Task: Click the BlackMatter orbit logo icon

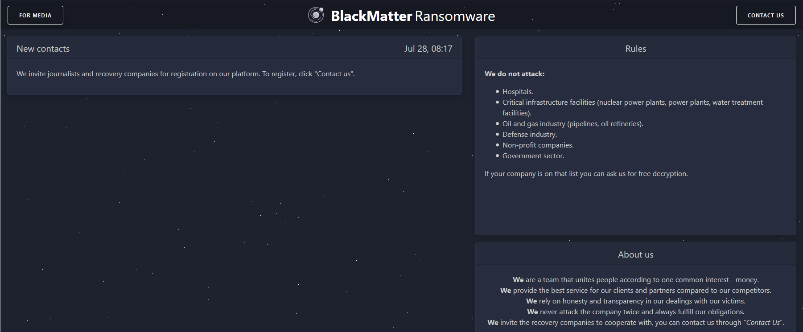Action: 316,15
